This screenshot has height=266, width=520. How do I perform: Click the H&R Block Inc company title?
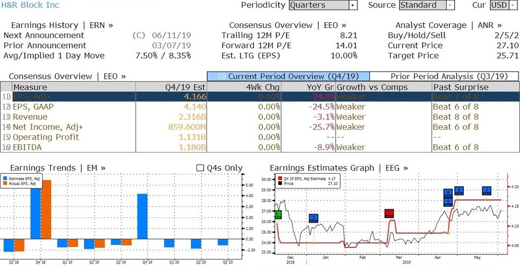(x=30, y=5)
